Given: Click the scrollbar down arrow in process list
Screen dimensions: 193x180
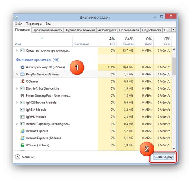Looking at the screenshot, I should tap(174, 149).
